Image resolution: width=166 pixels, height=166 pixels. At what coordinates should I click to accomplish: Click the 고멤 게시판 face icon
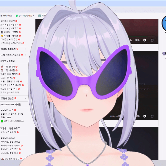pyautogui.click(x=2, y=71)
